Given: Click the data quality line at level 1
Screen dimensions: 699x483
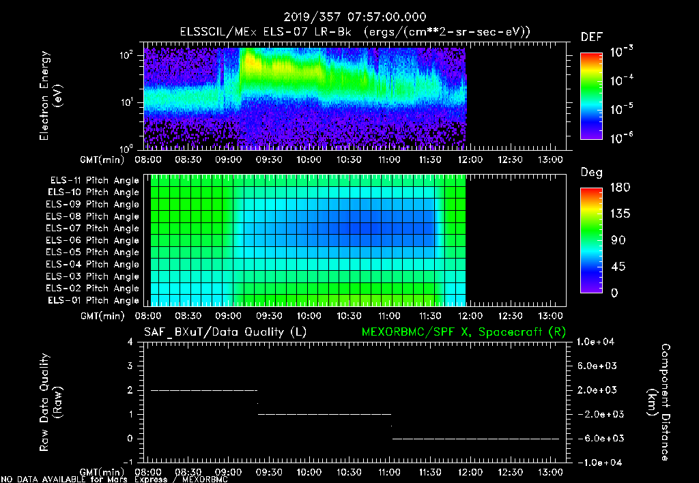Looking at the screenshot, I should tap(324, 414).
